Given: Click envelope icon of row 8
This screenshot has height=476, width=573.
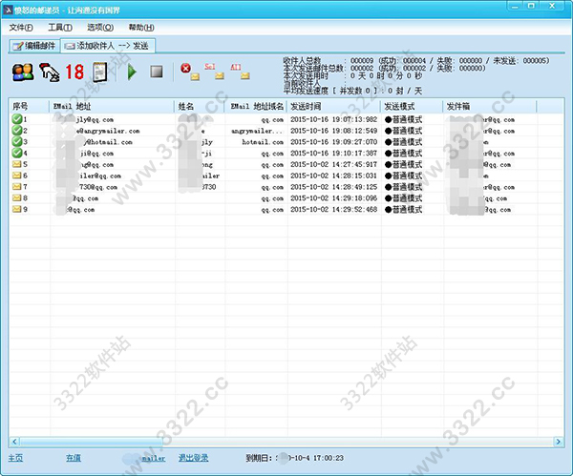Looking at the screenshot, I should [x=17, y=197].
